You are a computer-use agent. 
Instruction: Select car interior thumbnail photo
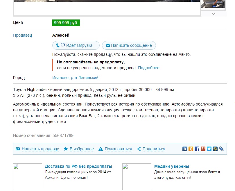tap(213, 4)
